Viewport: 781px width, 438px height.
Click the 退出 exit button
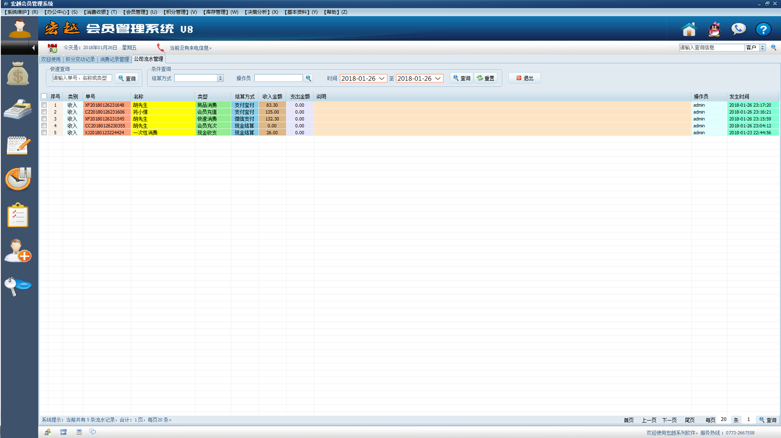click(524, 78)
